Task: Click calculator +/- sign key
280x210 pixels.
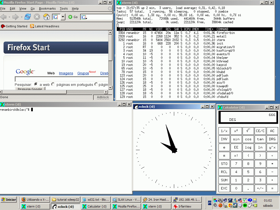Action: (x=260, y=188)
